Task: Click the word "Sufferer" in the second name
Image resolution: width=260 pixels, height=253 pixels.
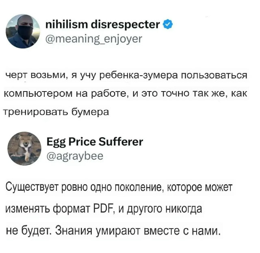Action: click(121, 142)
